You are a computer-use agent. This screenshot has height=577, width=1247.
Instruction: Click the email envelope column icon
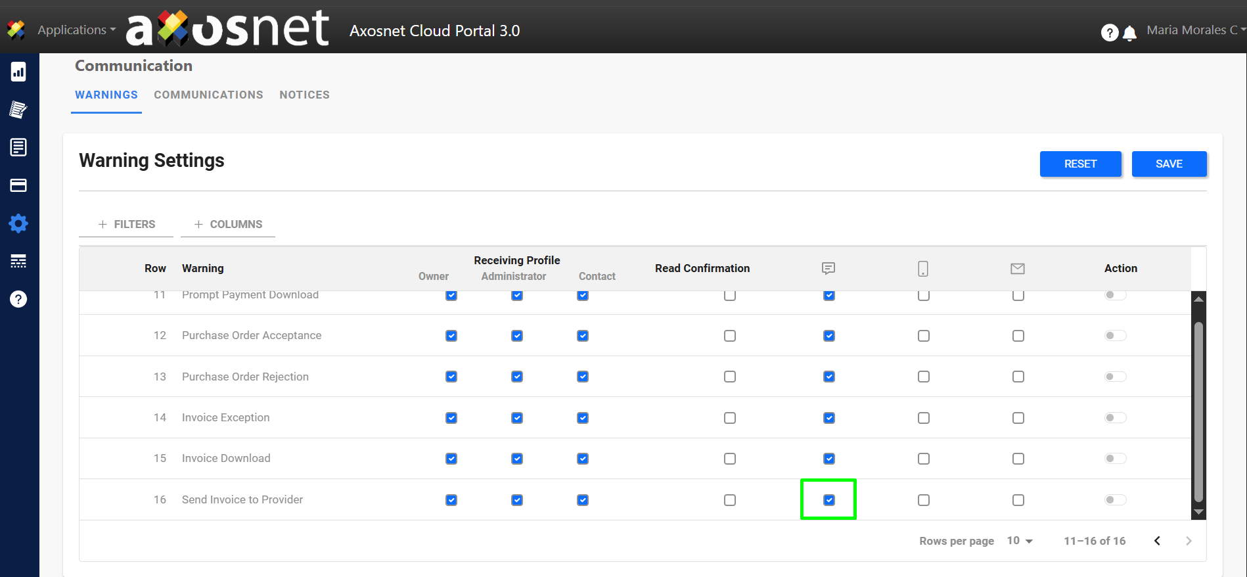tap(1018, 268)
